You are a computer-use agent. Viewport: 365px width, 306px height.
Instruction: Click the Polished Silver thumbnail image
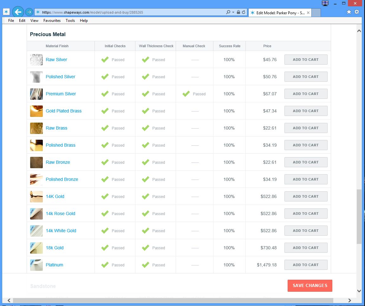pyautogui.click(x=36, y=77)
